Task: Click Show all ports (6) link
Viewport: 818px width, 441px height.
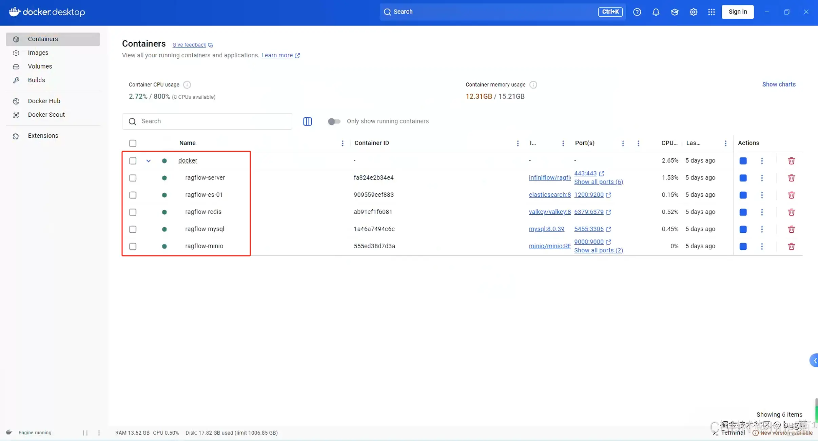Action: pyautogui.click(x=598, y=182)
